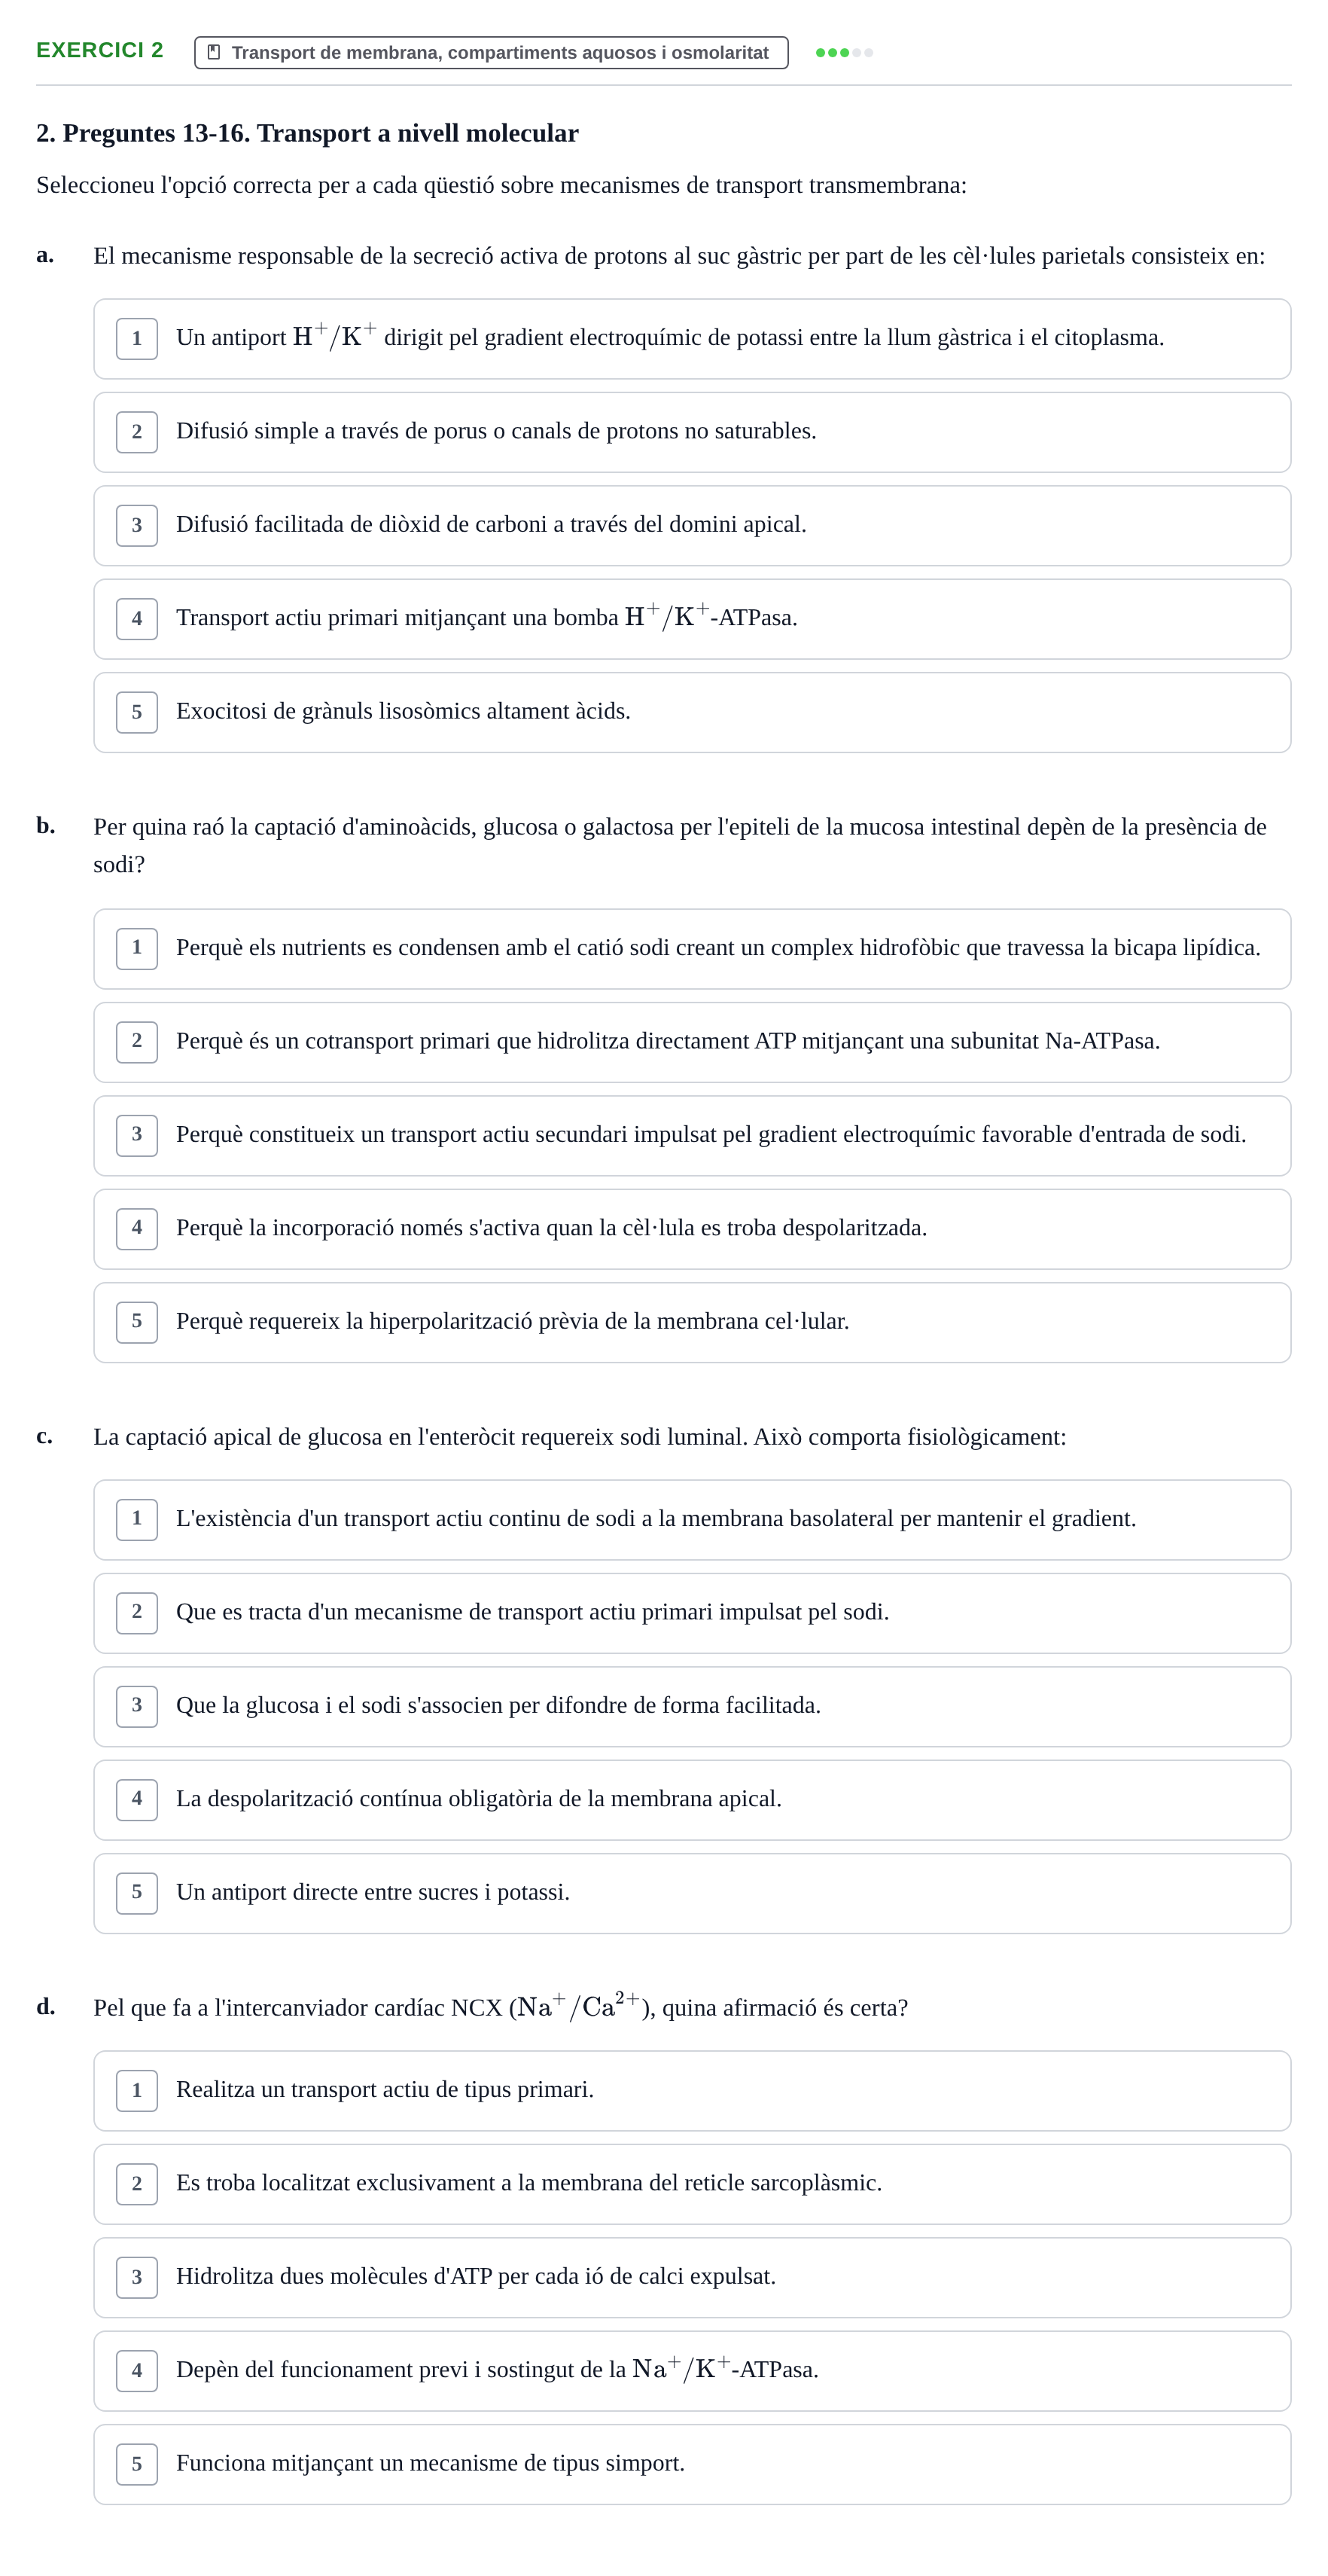Image resolution: width=1328 pixels, height=2576 pixels.
Task: Click the difficulty dots indicator
Action: (x=845, y=53)
